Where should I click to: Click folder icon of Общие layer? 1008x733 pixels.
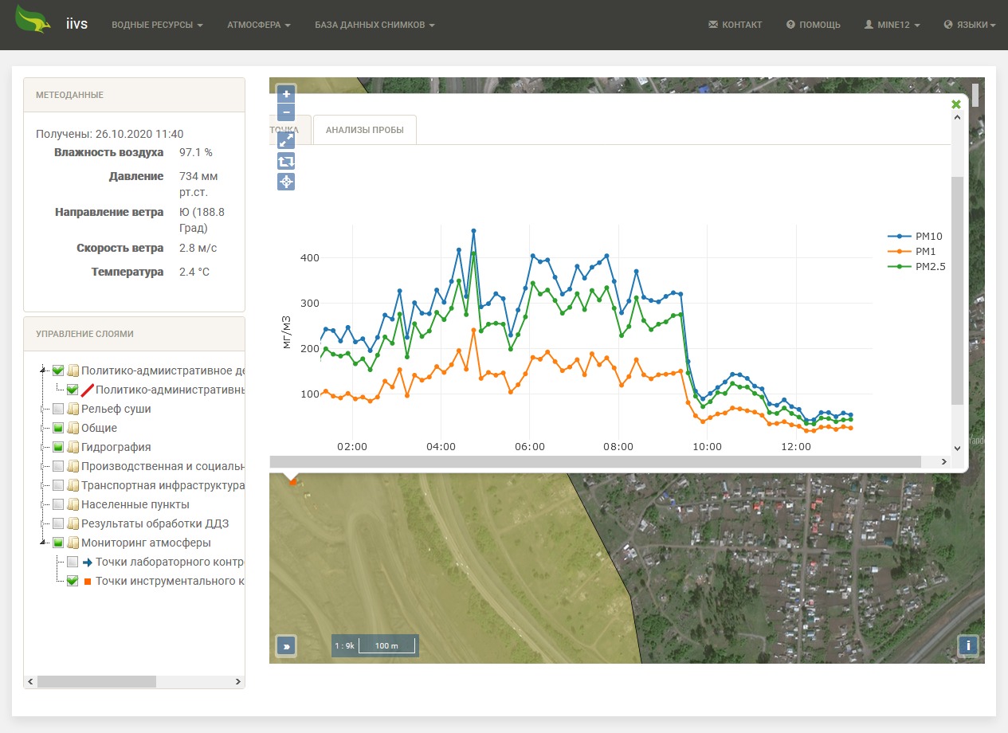pos(73,428)
